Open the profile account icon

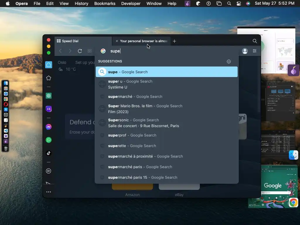tap(245, 51)
